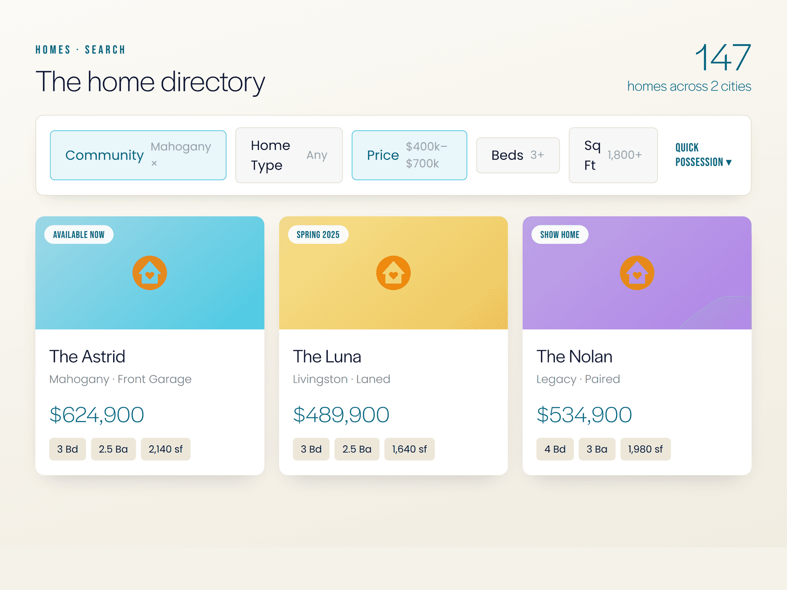Click the $534,900 price
Image resolution: width=787 pixels, height=590 pixels.
[584, 415]
